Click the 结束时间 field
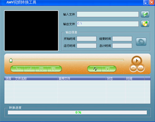This screenshot has width=155, height=122. tap(122, 39)
